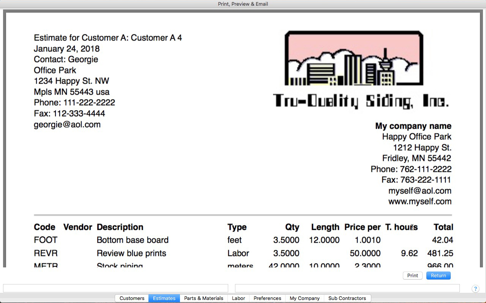This screenshot has height=303, width=486.
Task: Select the Review blue prints row description
Action: pyautogui.click(x=131, y=253)
